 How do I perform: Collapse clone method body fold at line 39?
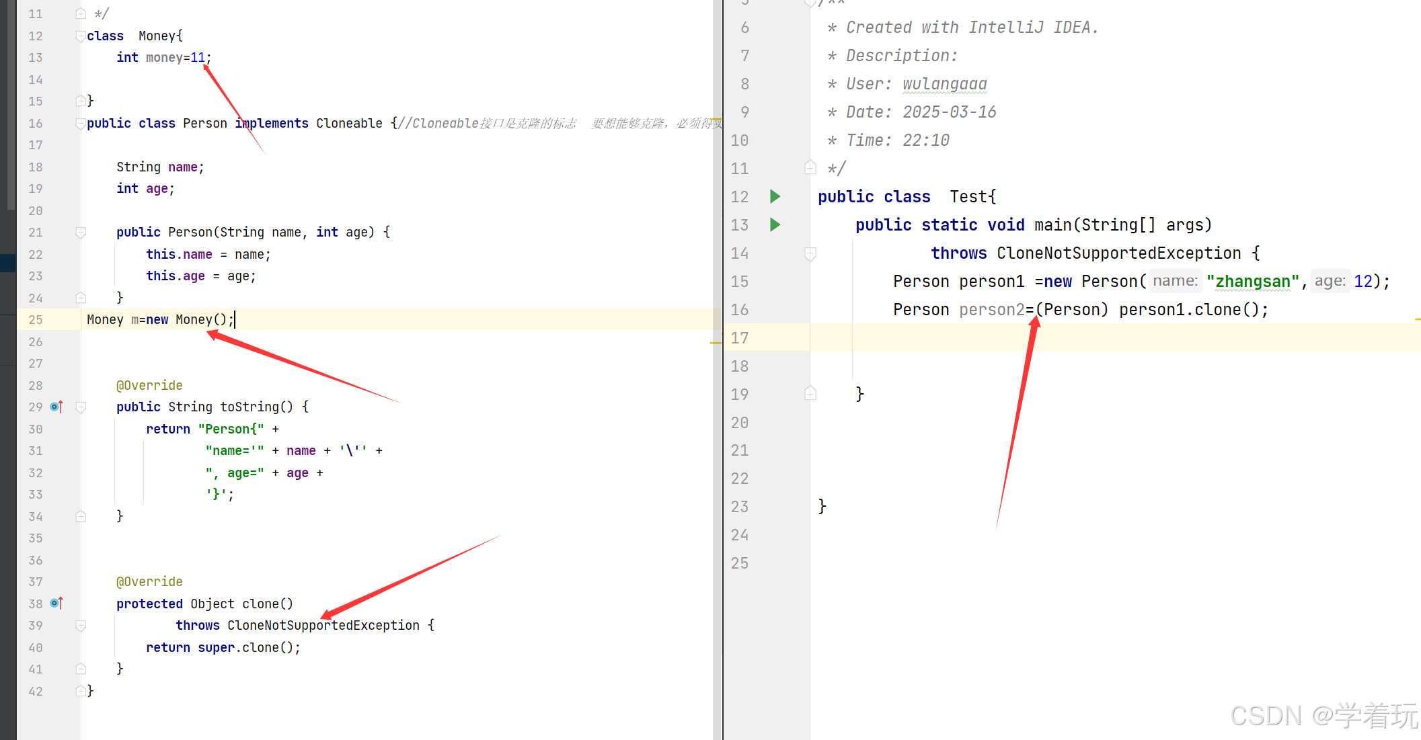(81, 626)
